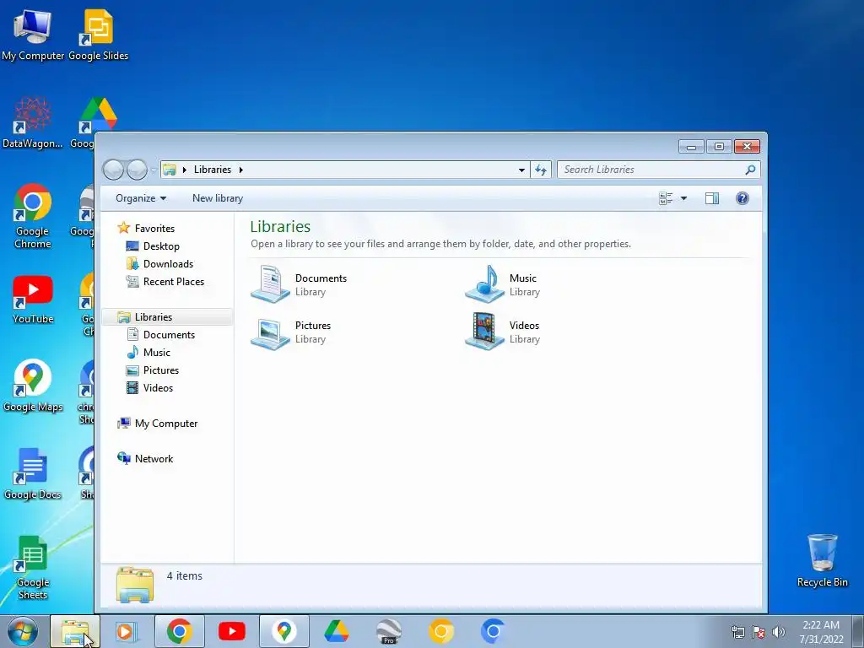This screenshot has height=648, width=864.
Task: Open YouTube from taskbar
Action: click(x=232, y=631)
